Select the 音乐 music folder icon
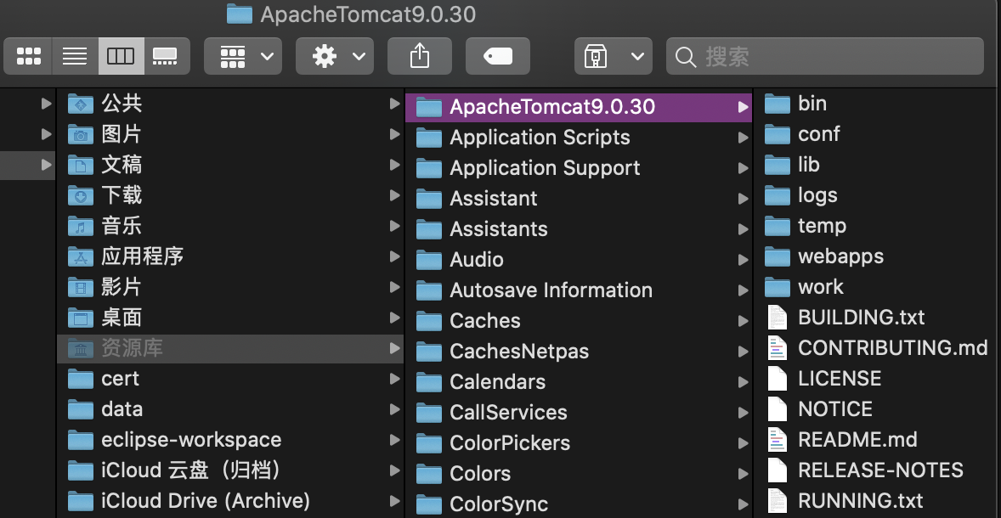Image resolution: width=1001 pixels, height=518 pixels. pyautogui.click(x=81, y=226)
